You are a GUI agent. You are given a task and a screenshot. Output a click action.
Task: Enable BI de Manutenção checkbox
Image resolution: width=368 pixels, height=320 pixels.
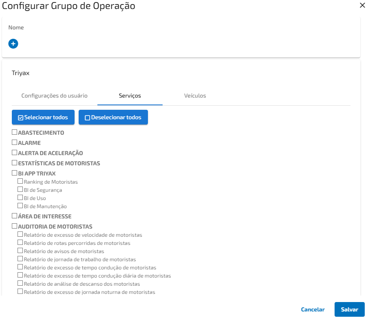tap(20, 206)
